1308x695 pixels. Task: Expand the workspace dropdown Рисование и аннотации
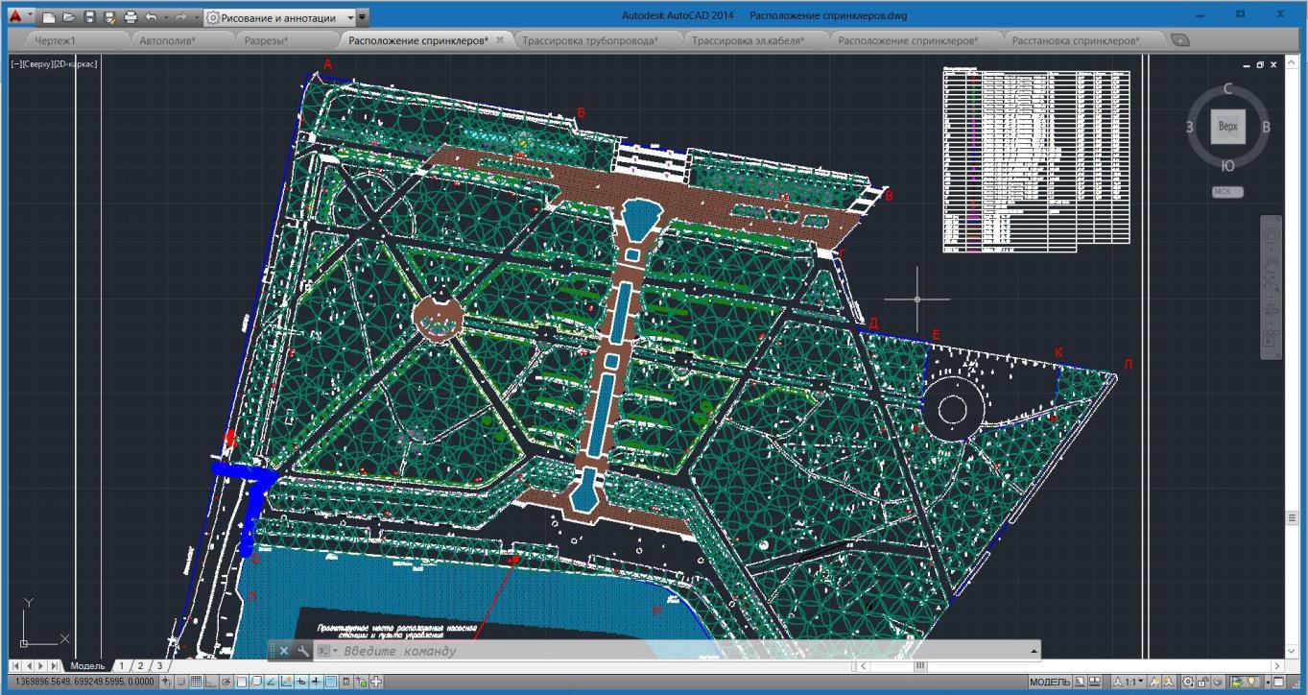tap(350, 17)
